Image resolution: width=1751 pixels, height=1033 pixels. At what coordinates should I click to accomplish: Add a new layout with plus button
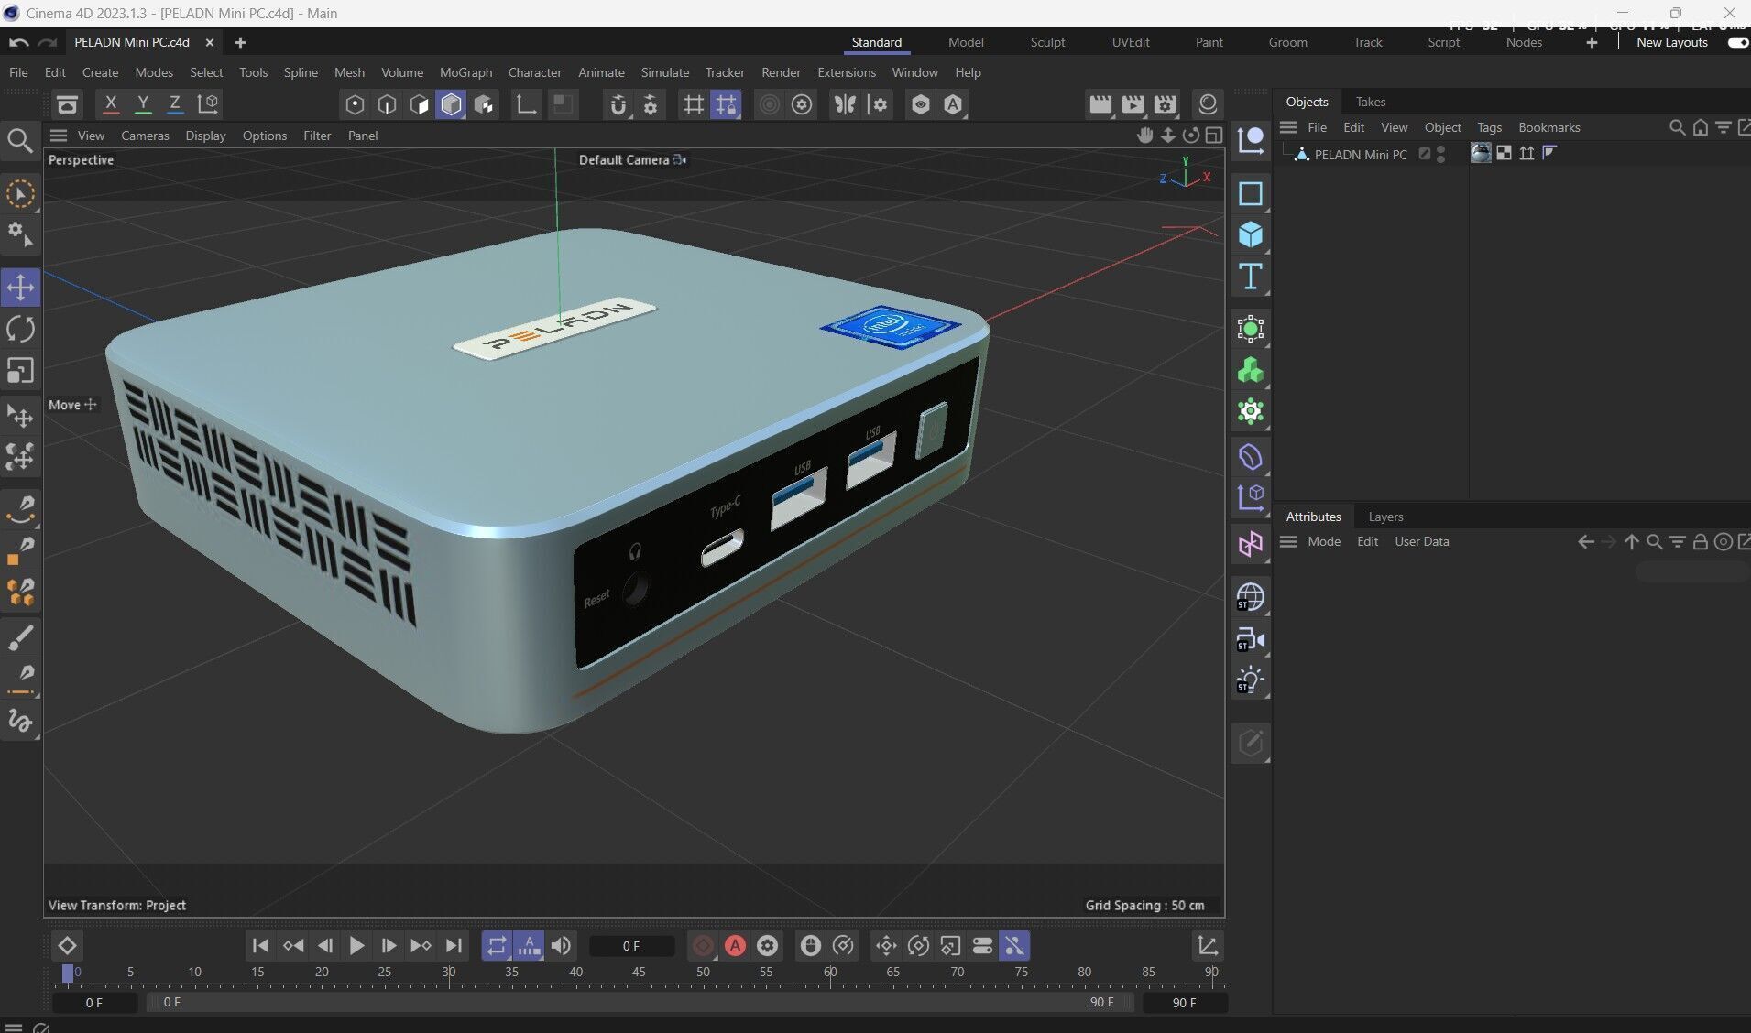pyautogui.click(x=1592, y=42)
